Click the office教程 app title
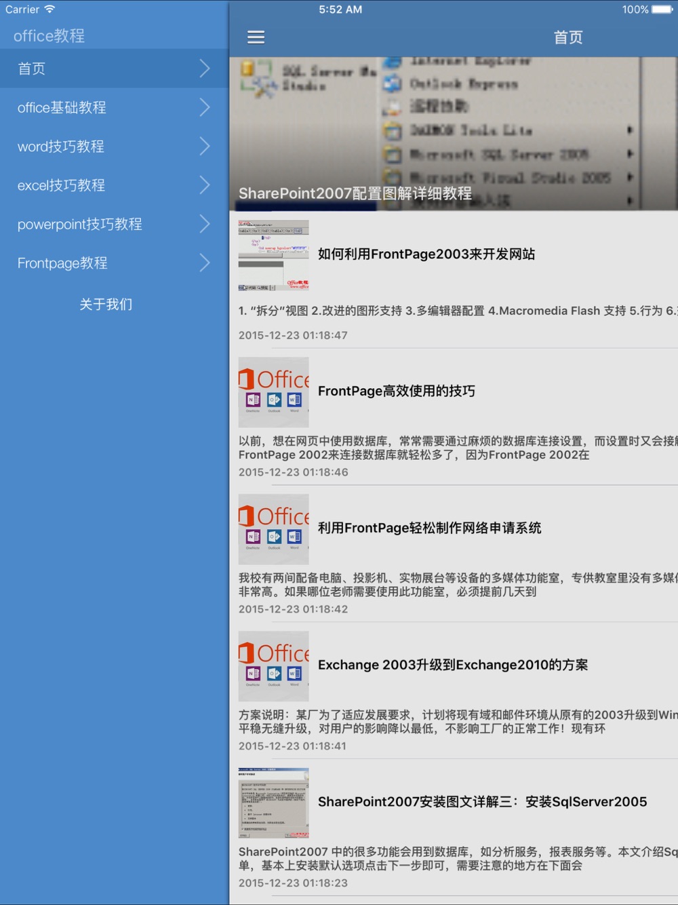This screenshot has height=905, width=678. [49, 36]
